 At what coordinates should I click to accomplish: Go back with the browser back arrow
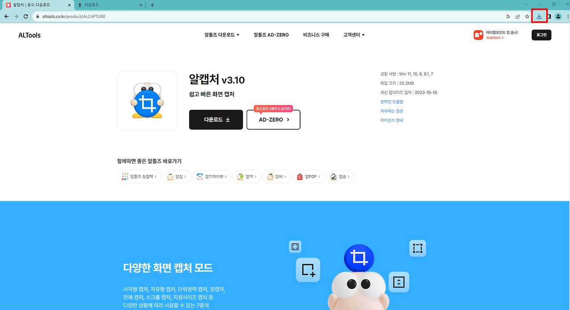7,16
